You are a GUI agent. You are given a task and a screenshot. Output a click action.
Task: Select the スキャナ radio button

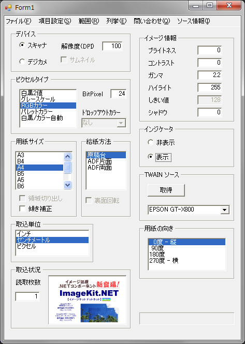(x=22, y=45)
